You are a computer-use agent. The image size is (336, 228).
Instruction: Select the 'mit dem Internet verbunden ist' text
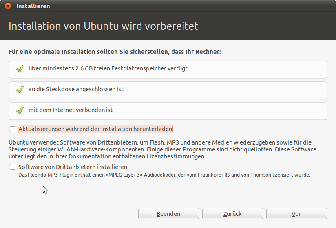[71, 110]
